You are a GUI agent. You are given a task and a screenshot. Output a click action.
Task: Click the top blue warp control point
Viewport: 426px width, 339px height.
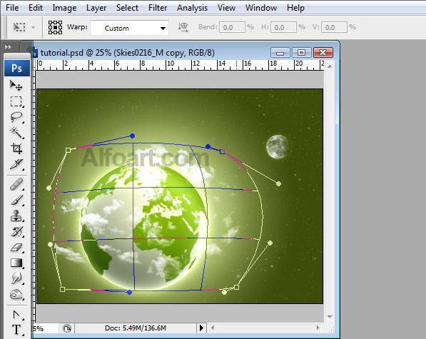132,136
